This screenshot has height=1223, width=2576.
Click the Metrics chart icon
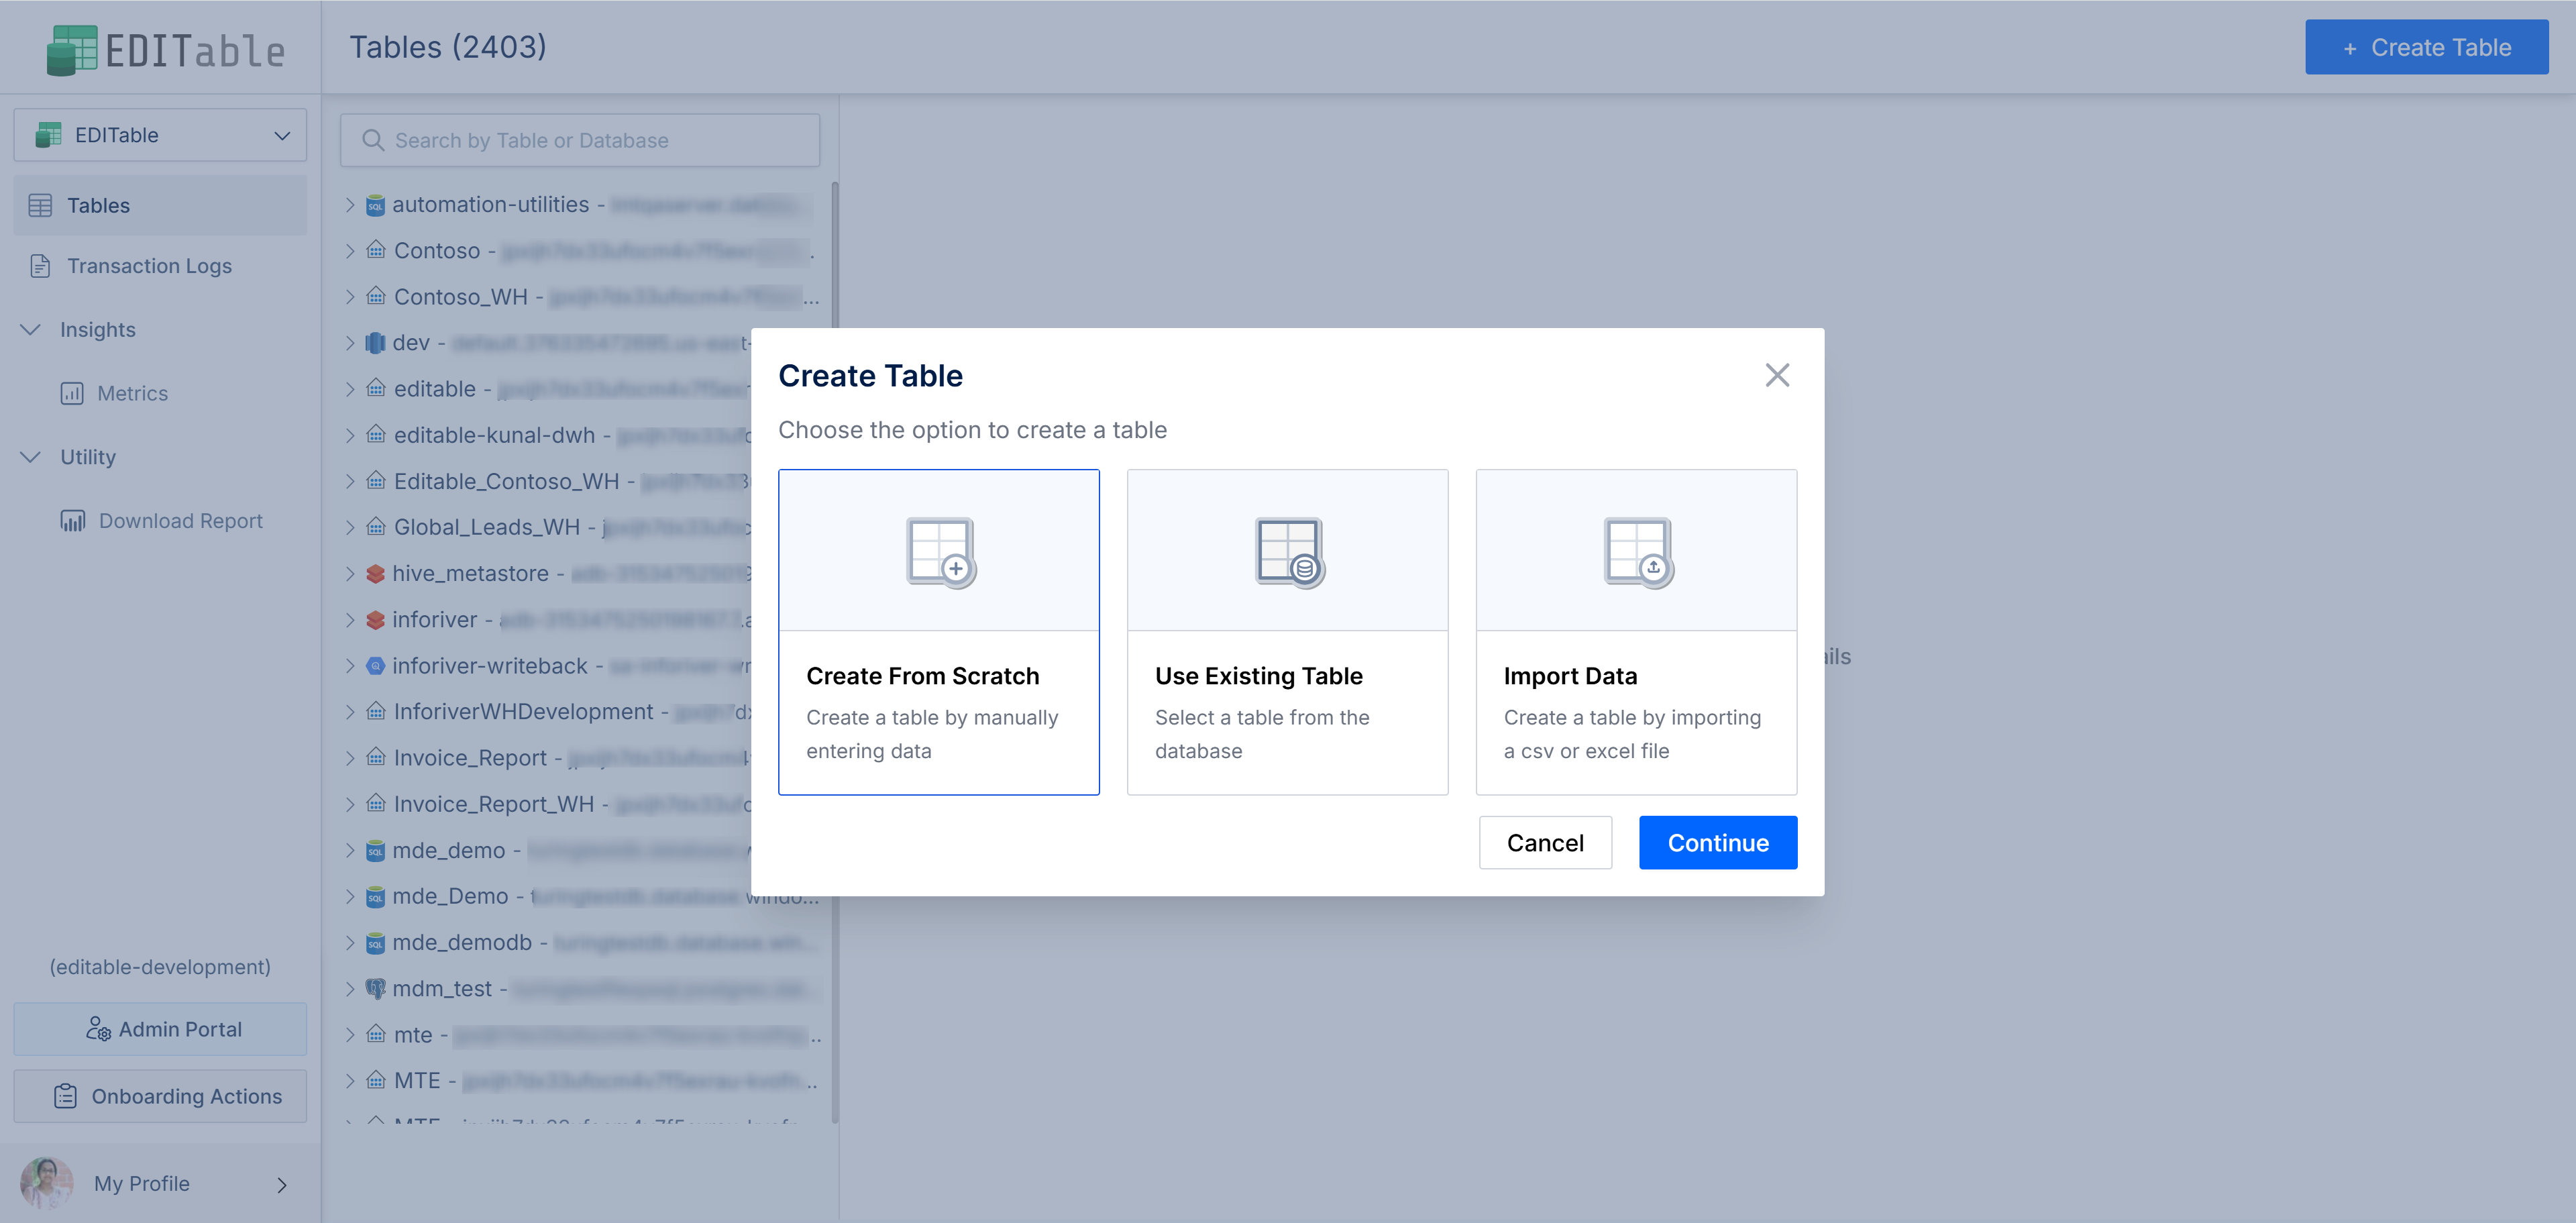click(x=72, y=393)
